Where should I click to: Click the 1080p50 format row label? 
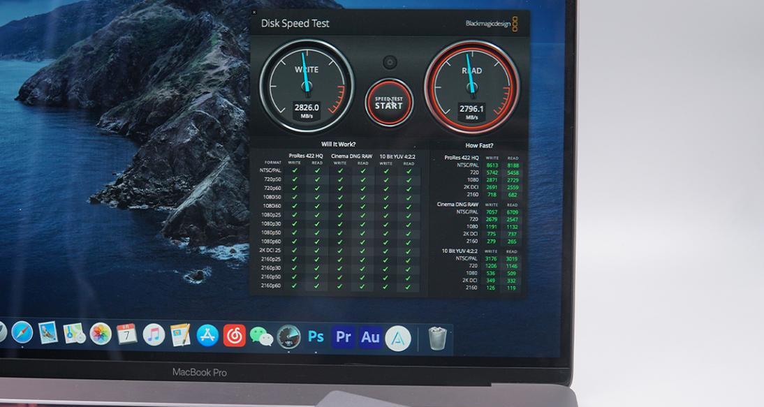coord(271,232)
